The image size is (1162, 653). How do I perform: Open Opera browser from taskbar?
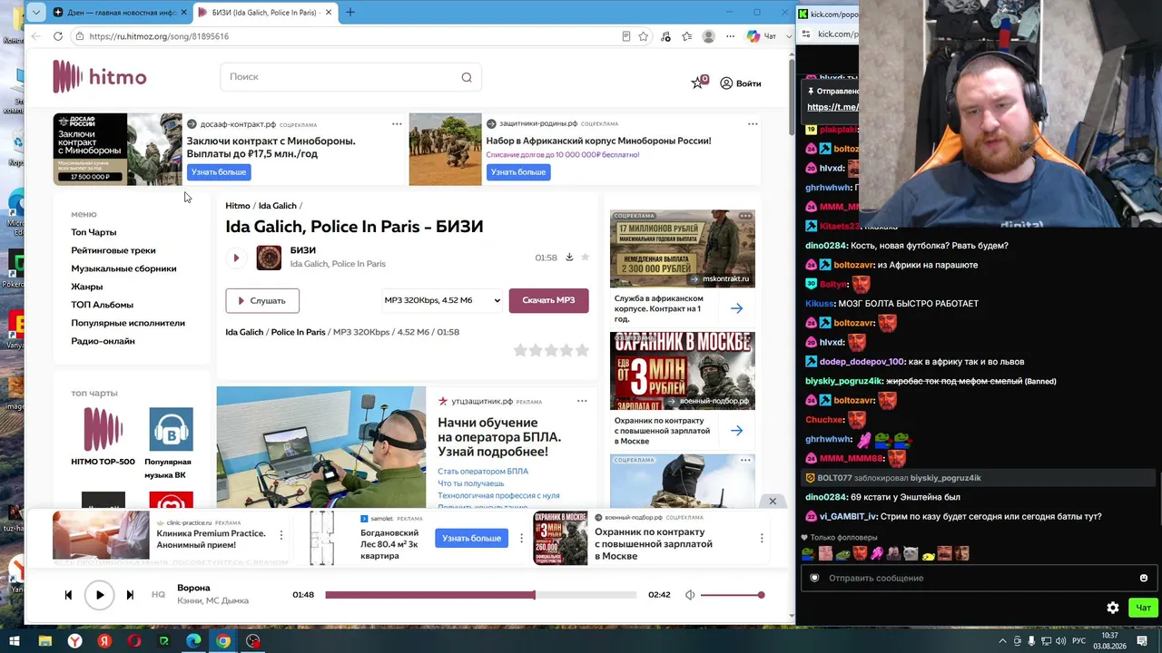point(134,641)
